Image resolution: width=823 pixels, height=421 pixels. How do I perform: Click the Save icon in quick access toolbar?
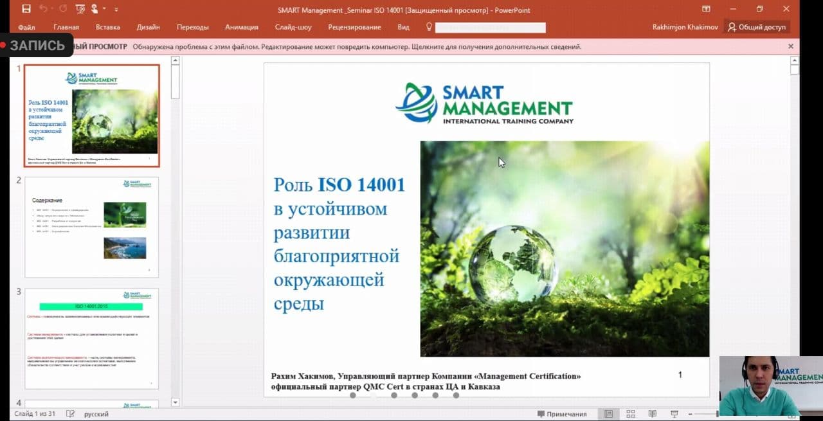click(x=26, y=9)
